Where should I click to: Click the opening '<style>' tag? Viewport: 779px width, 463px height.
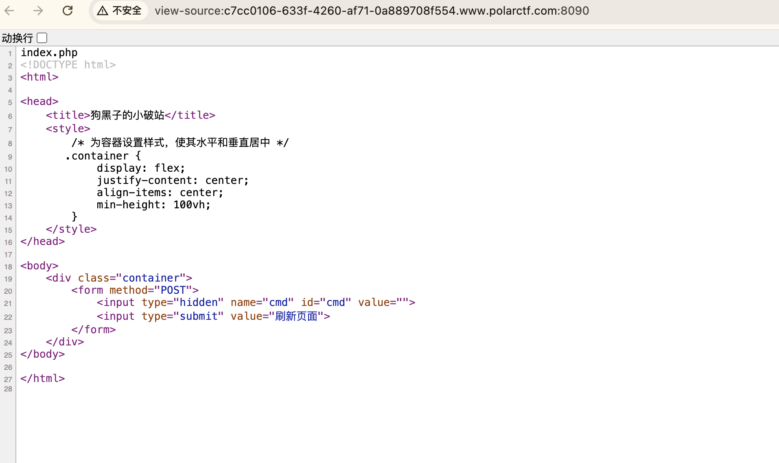click(68, 129)
